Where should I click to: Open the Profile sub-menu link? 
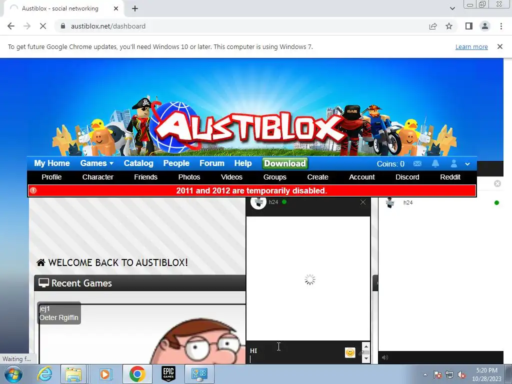pyautogui.click(x=51, y=177)
